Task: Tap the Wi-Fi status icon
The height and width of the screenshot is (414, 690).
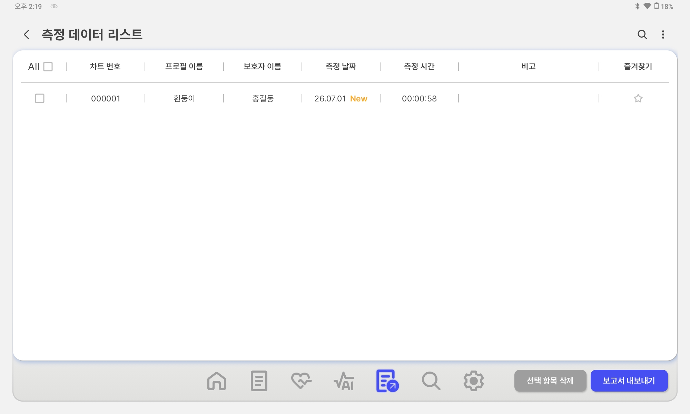Action: 647,6
